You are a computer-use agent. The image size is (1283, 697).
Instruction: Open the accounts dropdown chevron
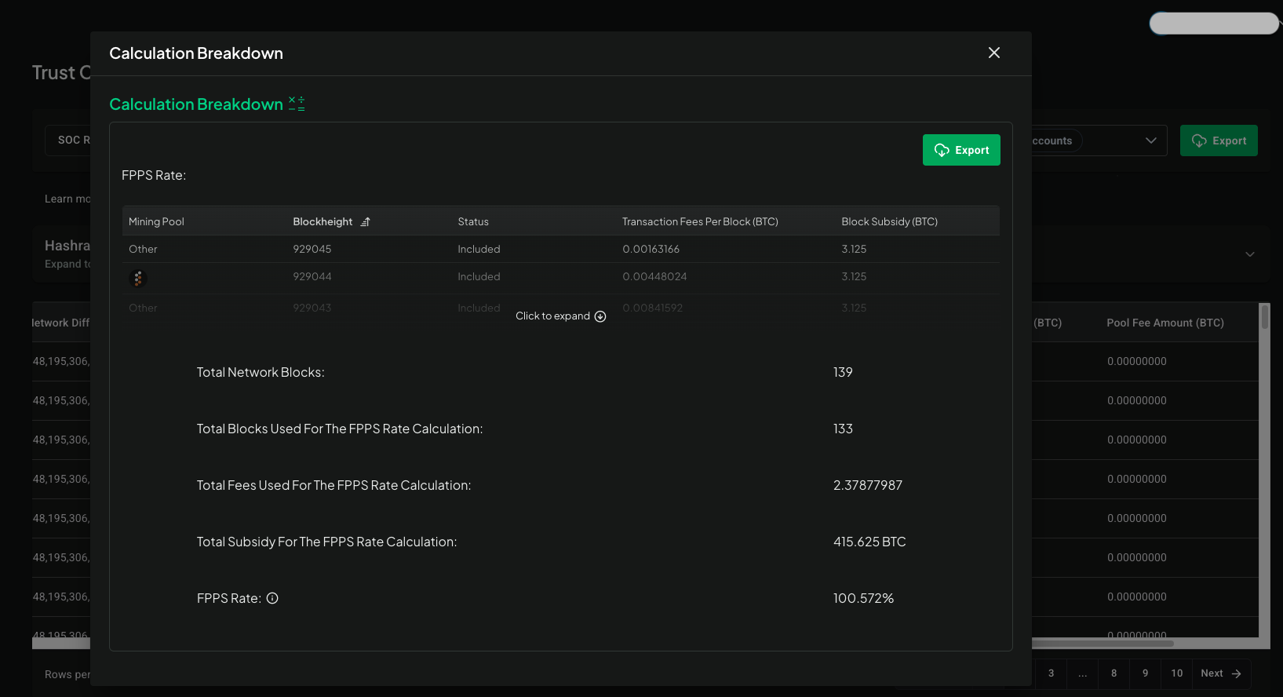pos(1150,140)
